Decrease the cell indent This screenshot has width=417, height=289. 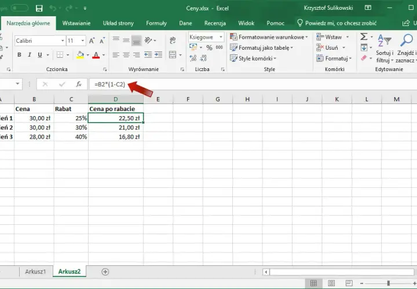[148, 55]
